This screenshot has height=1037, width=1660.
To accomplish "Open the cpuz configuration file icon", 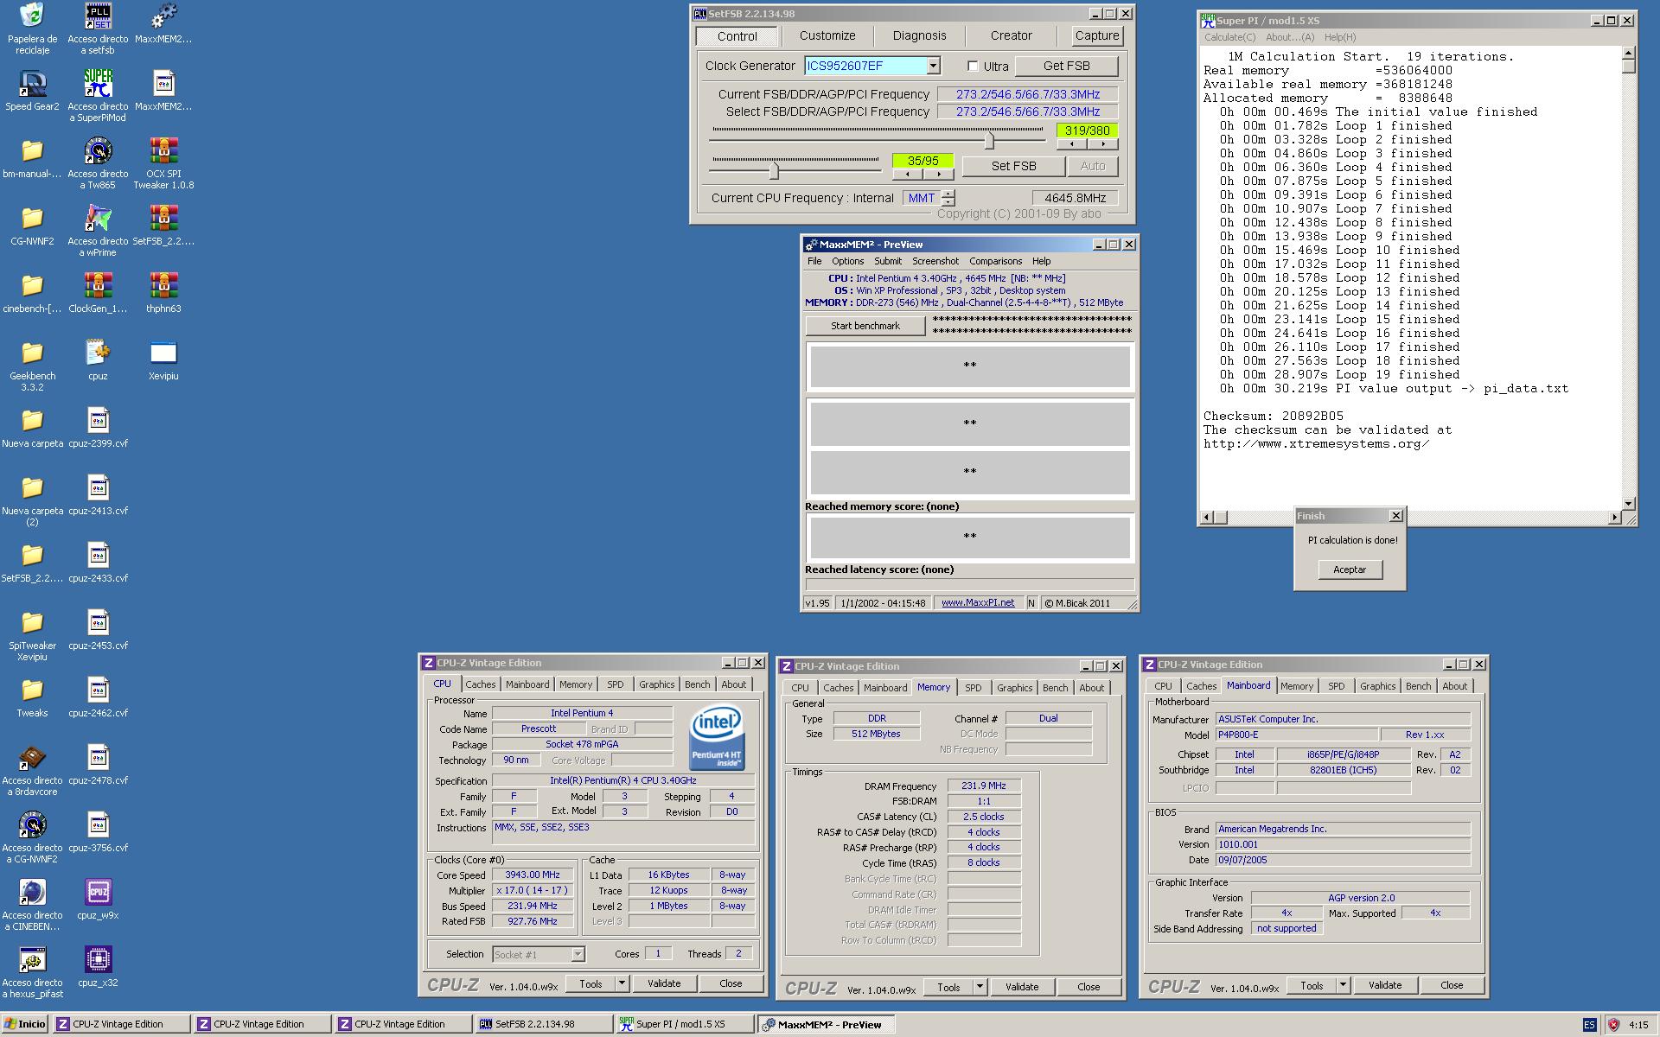I will point(98,359).
